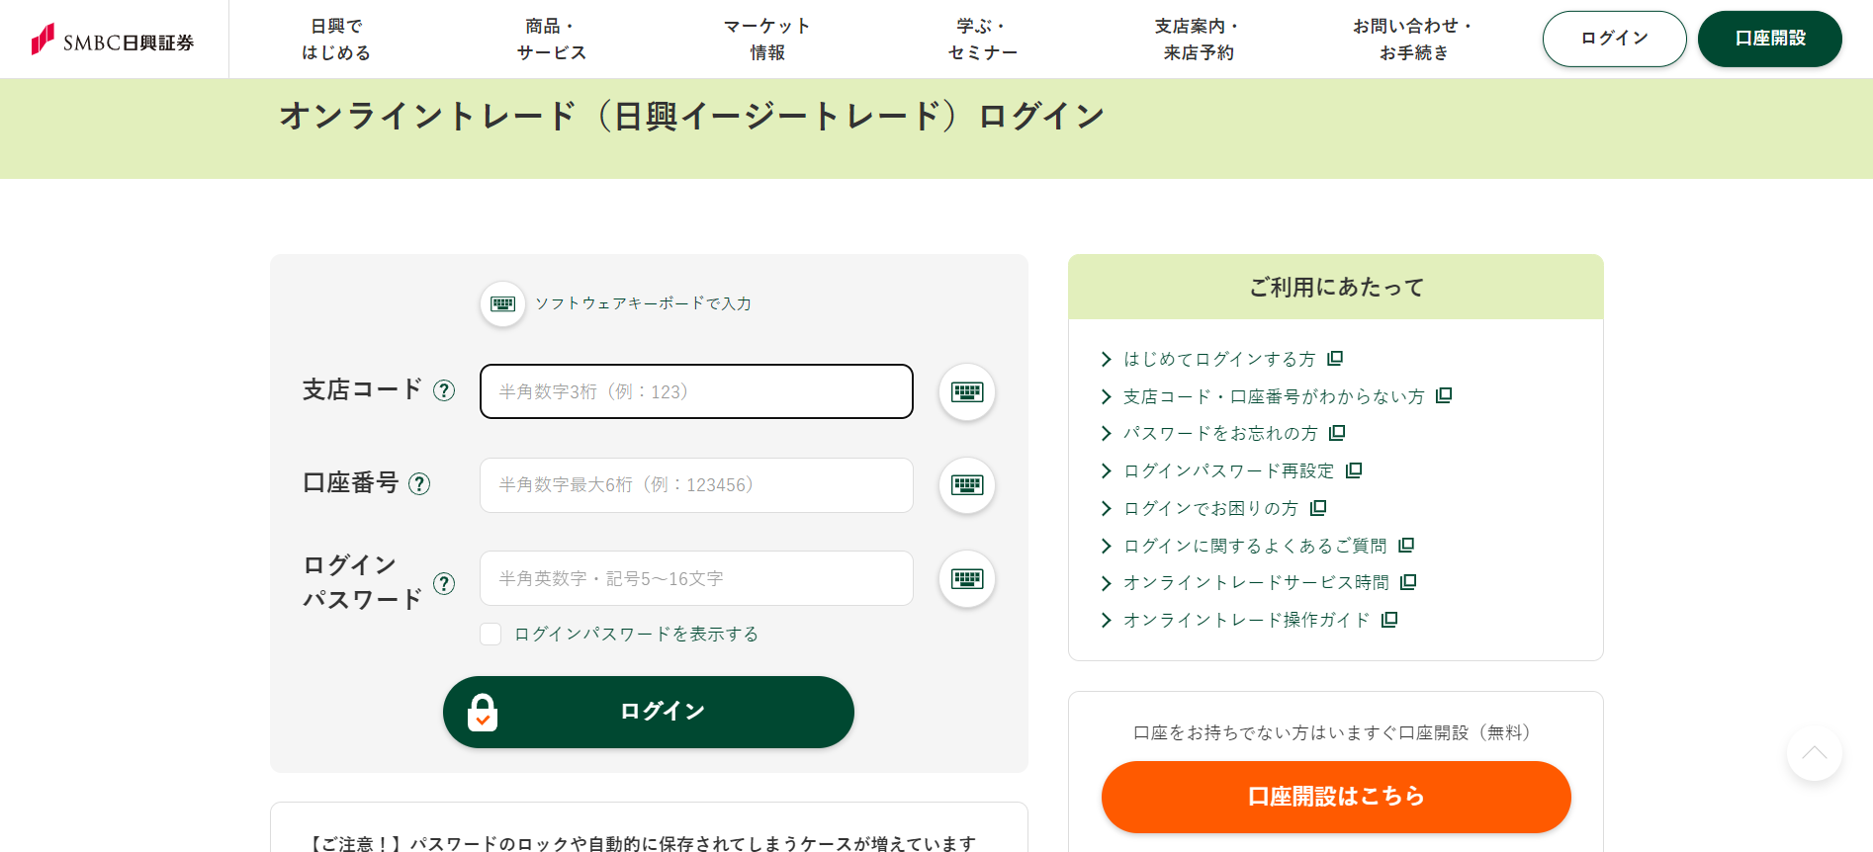Click help icon next to 口座番号
Image resolution: width=1873 pixels, height=852 pixels.
[x=419, y=483]
